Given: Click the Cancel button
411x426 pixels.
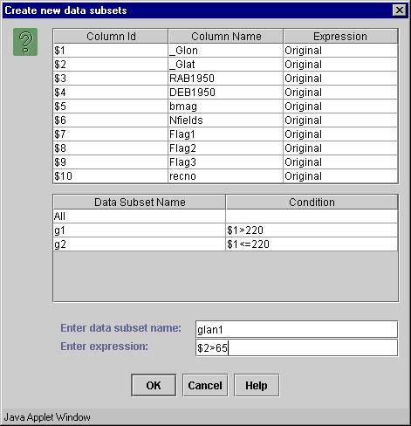Looking at the screenshot, I should (205, 385).
